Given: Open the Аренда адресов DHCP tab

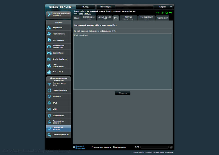Looking at the screenshot, I should click(105, 18).
